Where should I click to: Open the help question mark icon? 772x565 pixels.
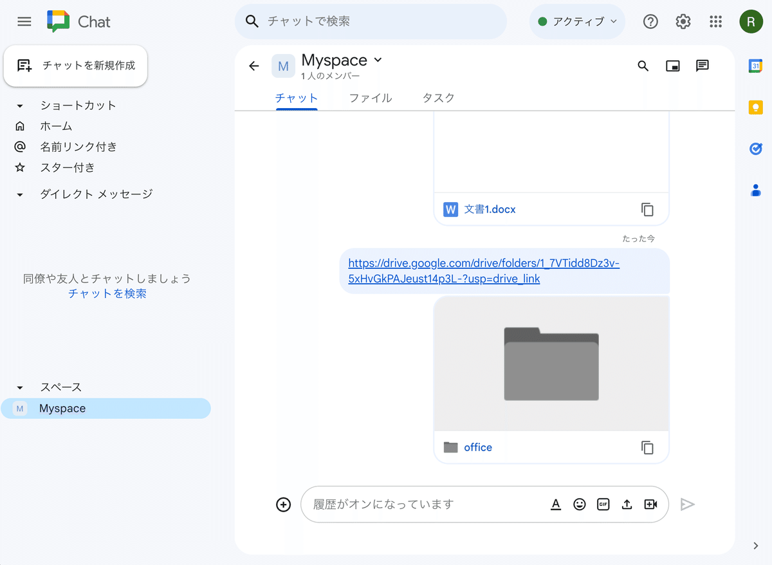point(650,22)
